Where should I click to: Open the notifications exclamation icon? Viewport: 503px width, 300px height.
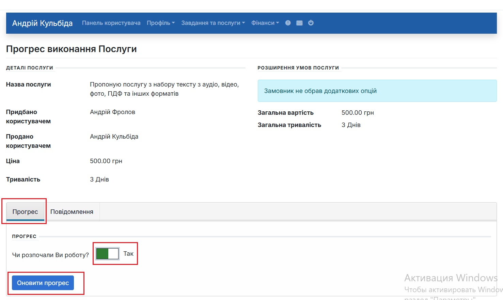pyautogui.click(x=288, y=23)
